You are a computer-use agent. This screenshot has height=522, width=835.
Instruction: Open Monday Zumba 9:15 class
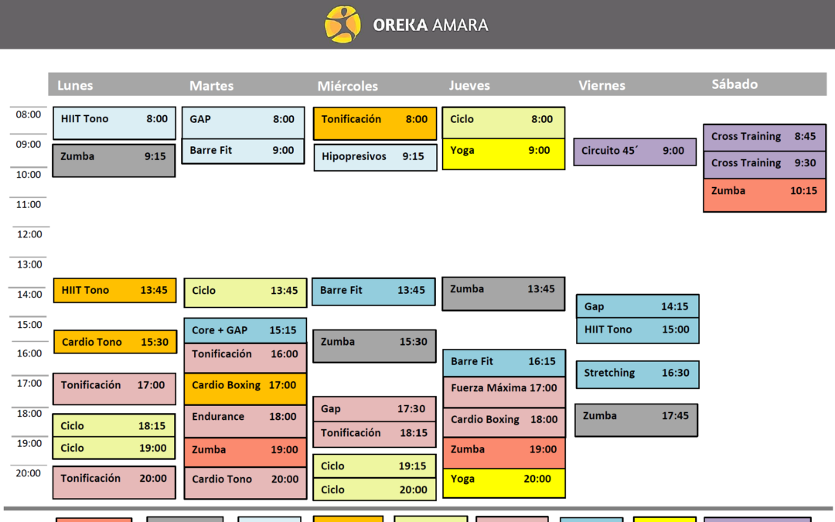114,160
